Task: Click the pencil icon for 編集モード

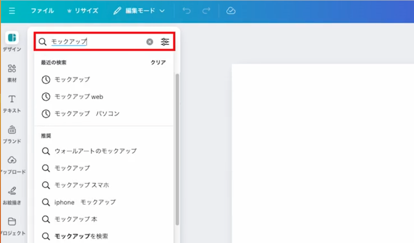Action: (x=117, y=11)
